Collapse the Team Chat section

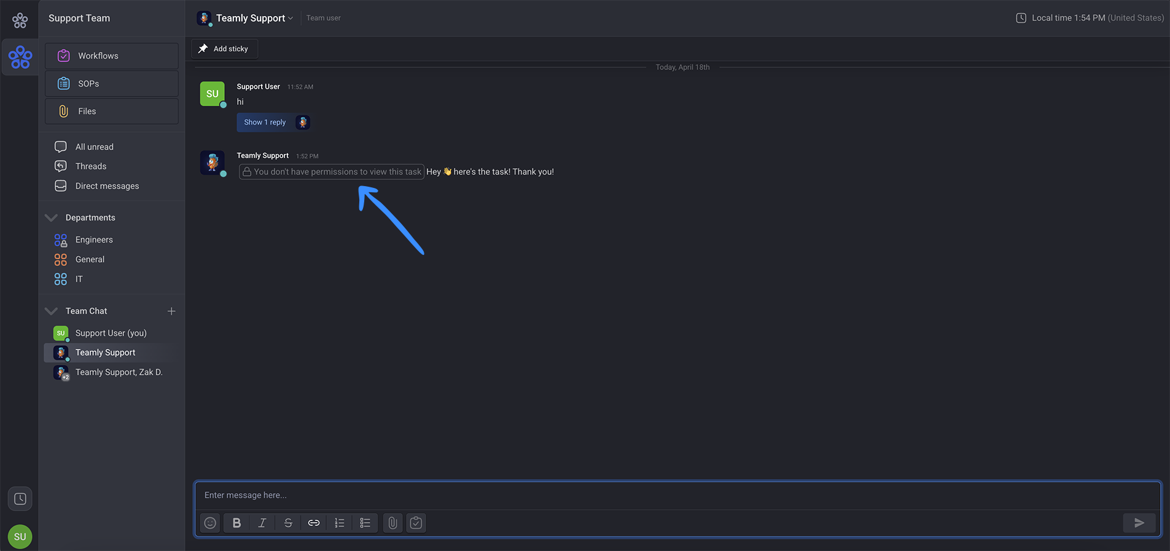pos(52,311)
